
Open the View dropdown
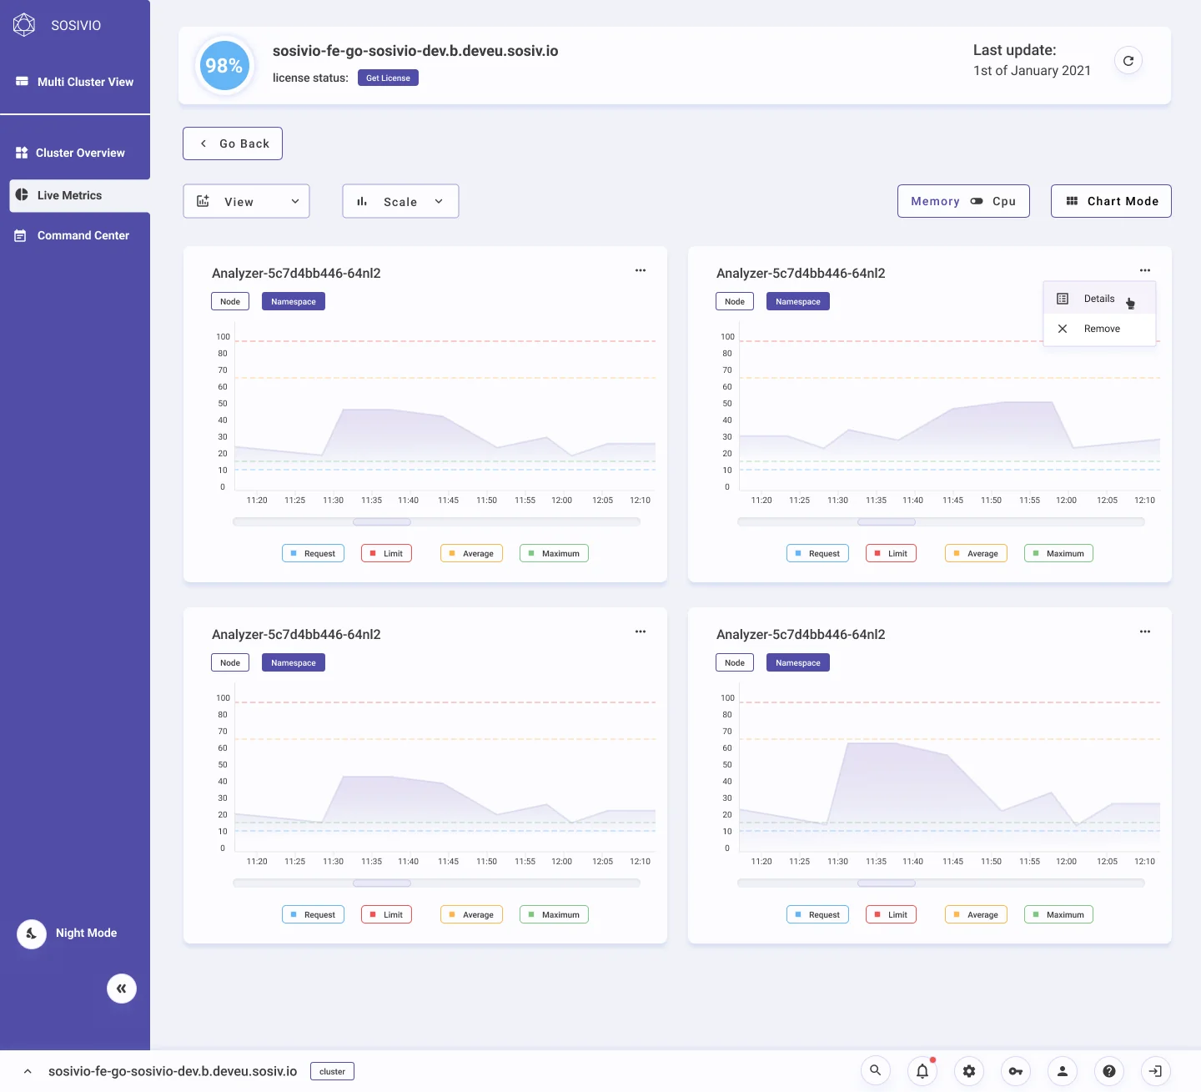pyautogui.click(x=246, y=201)
